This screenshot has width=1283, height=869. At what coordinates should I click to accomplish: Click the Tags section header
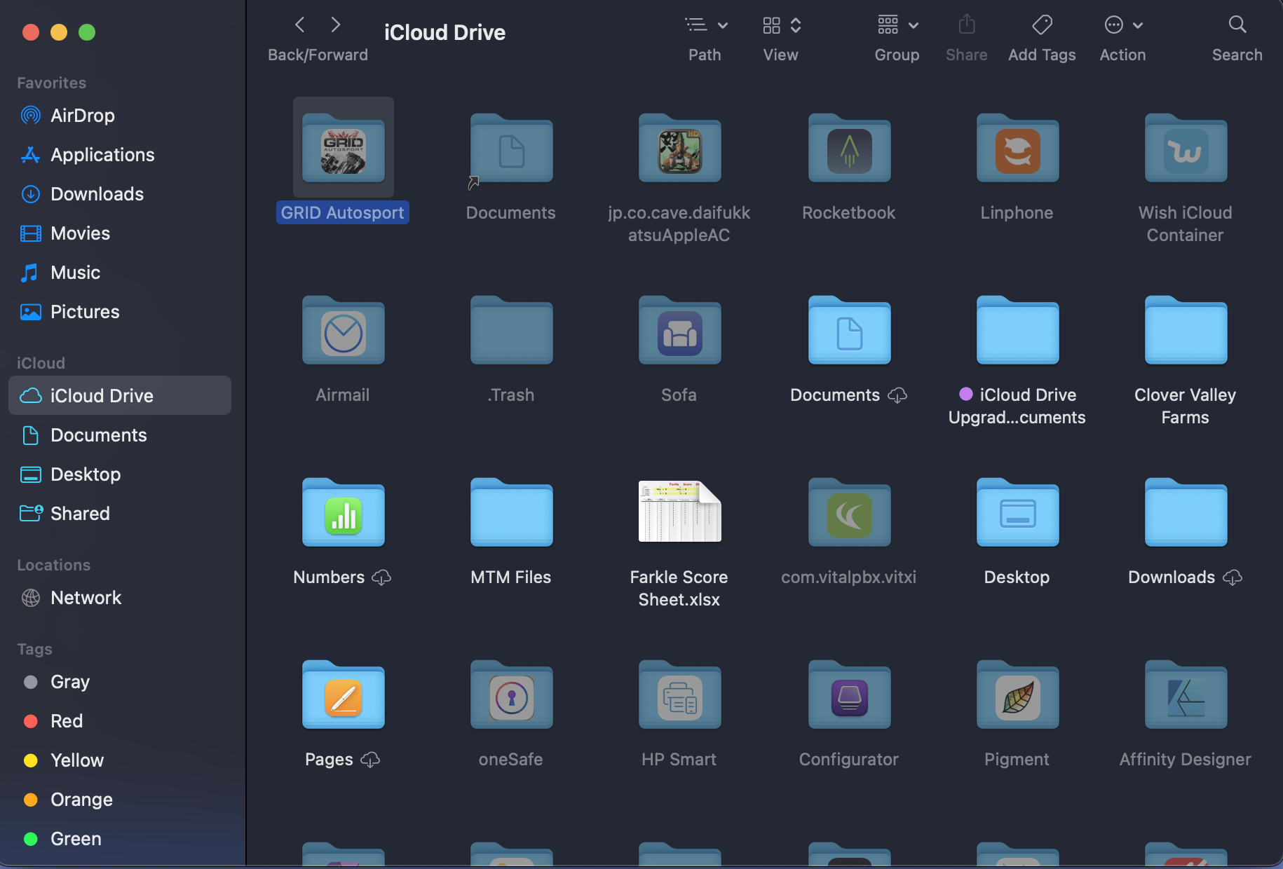[x=35, y=649]
